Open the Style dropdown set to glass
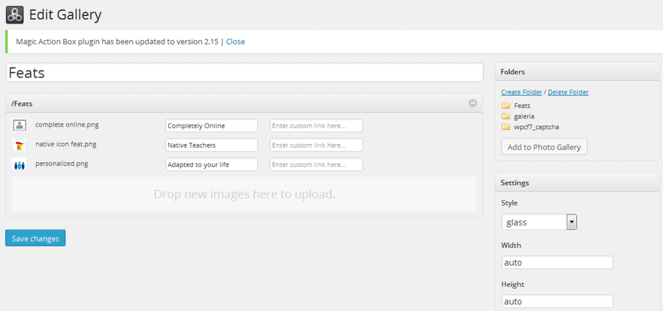 [x=539, y=222]
